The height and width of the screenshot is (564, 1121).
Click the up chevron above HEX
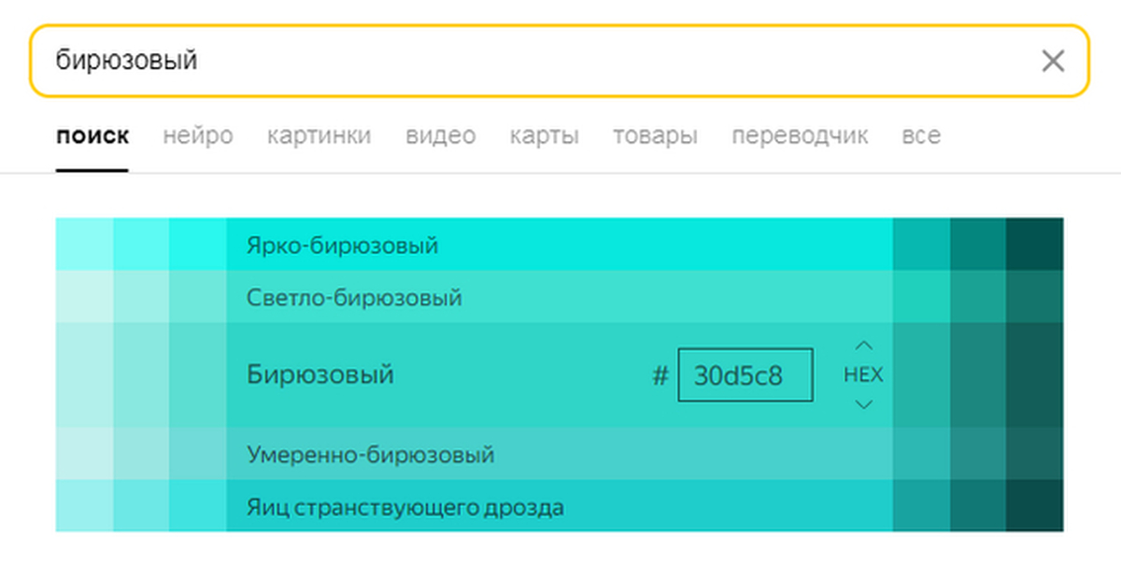(x=863, y=345)
